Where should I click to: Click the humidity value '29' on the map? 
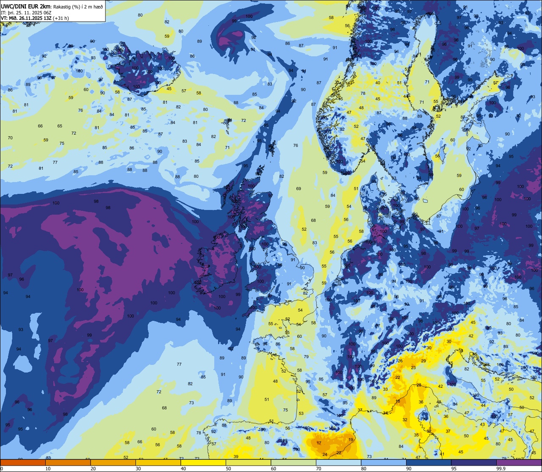pos(423,361)
